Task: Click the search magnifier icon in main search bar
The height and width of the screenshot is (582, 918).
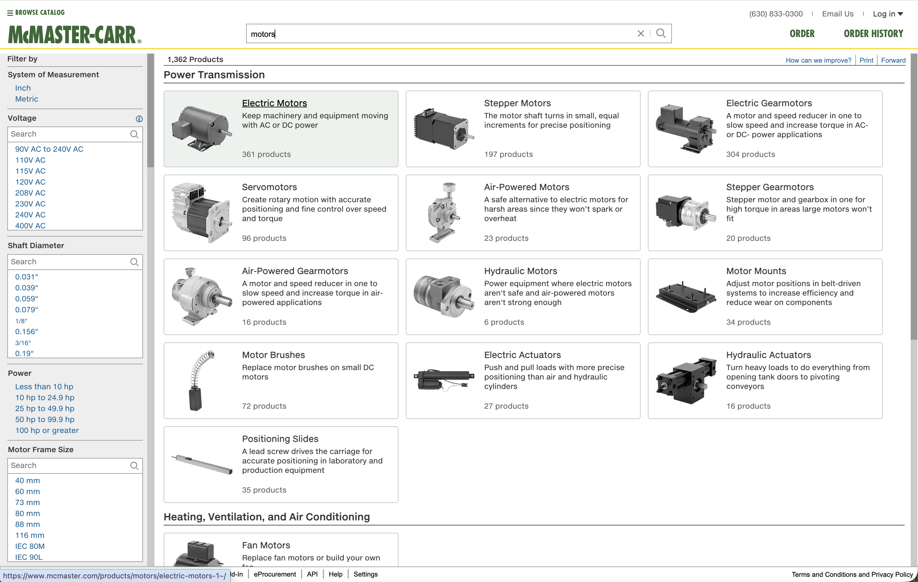Action: [x=661, y=33]
